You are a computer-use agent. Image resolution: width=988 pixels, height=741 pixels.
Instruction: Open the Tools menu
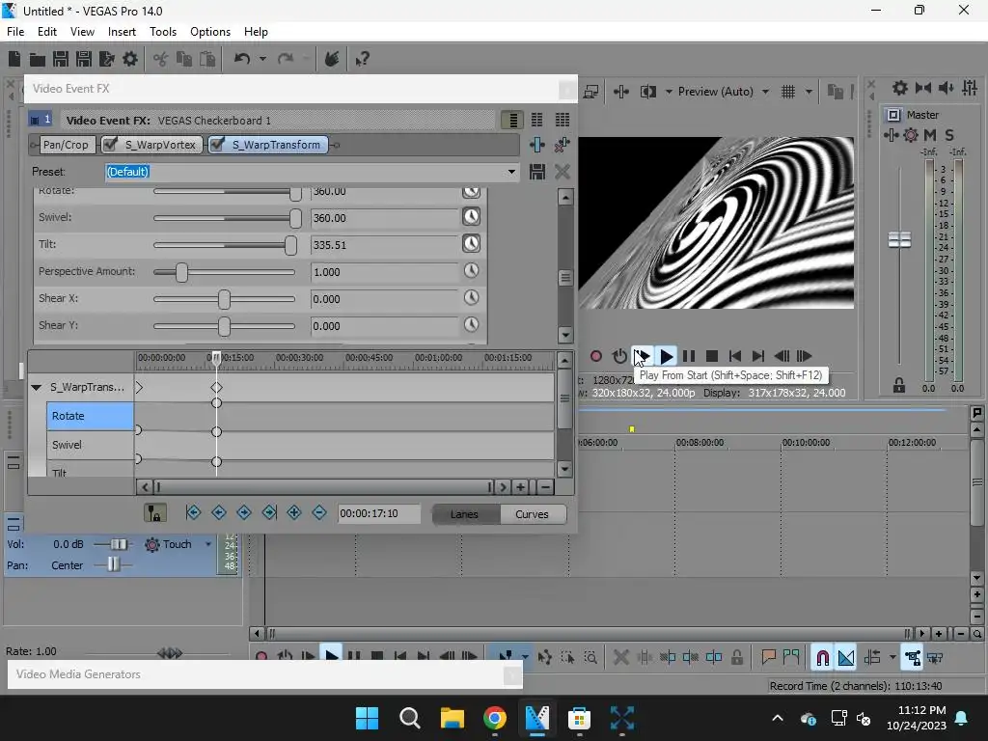tap(162, 32)
